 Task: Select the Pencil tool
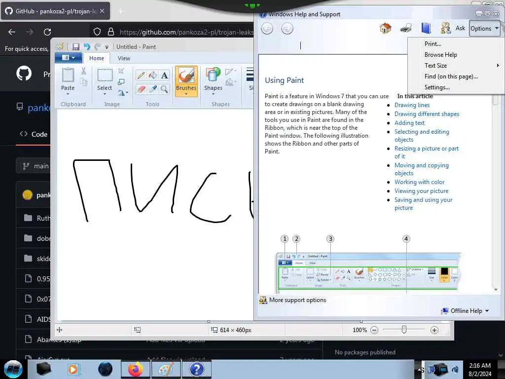(141, 75)
